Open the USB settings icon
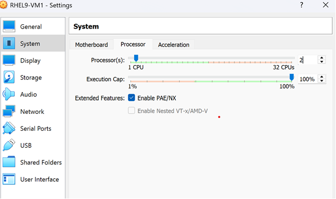This screenshot has width=336, height=199. (x=9, y=145)
